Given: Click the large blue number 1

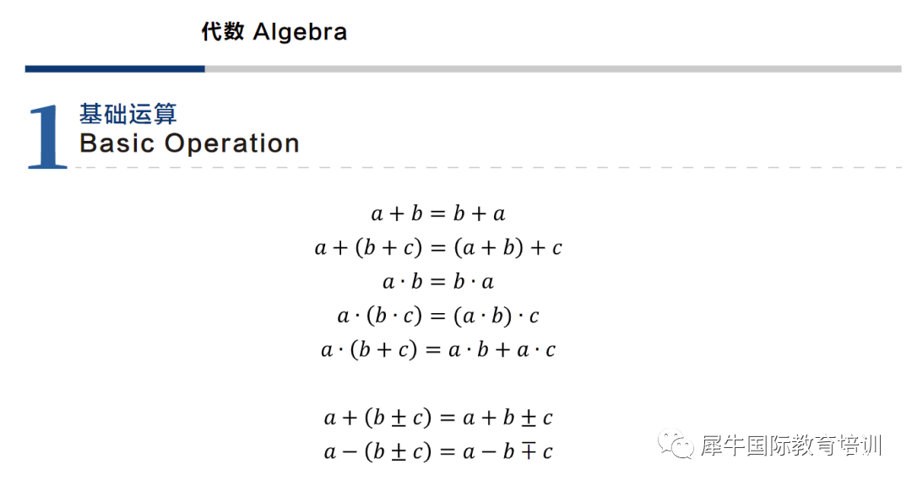Looking at the screenshot, I should (x=46, y=138).
